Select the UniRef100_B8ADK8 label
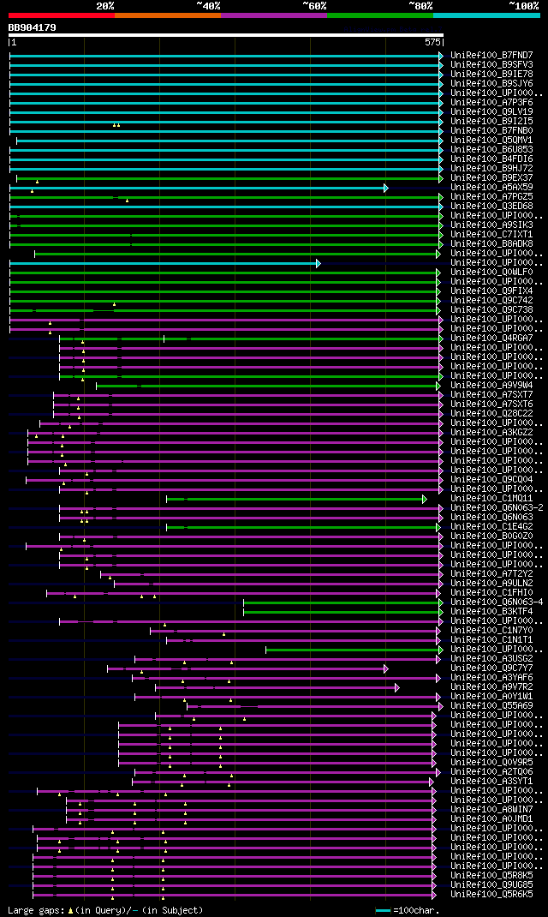The width and height of the screenshot is (548, 917). (491, 244)
